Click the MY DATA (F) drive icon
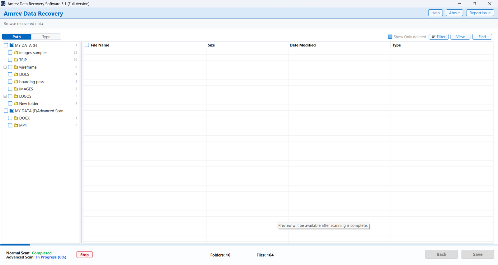This screenshot has height=265, width=498. tap(12, 46)
